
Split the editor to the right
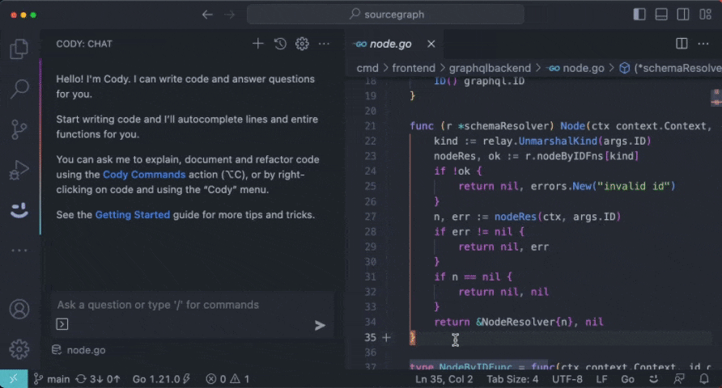682,44
